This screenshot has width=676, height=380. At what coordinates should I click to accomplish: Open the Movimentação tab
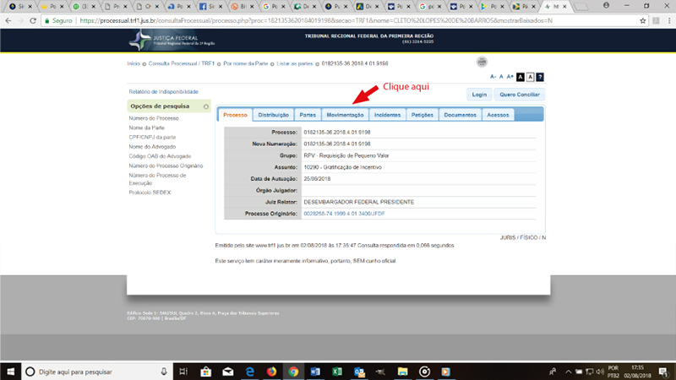345,115
